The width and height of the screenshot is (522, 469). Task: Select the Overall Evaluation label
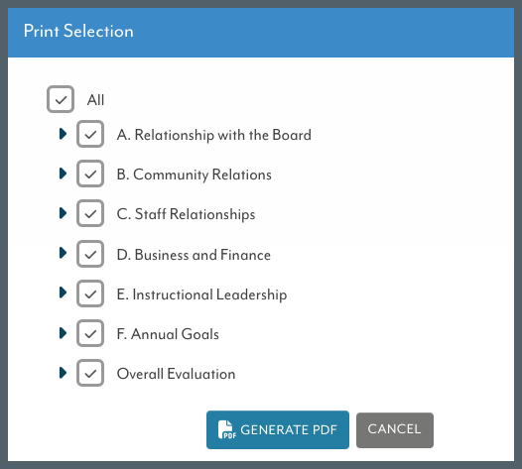click(x=176, y=374)
